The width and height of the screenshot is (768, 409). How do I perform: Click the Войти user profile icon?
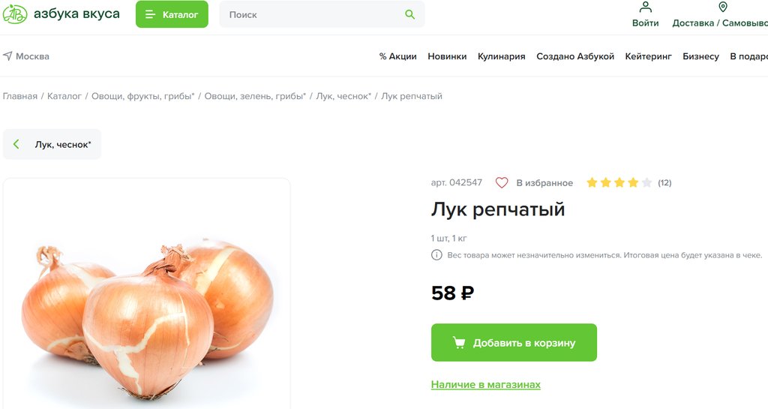coord(646,8)
